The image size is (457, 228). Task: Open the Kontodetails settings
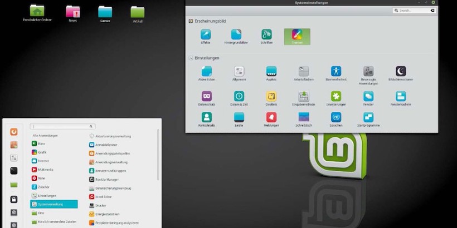pos(207,120)
